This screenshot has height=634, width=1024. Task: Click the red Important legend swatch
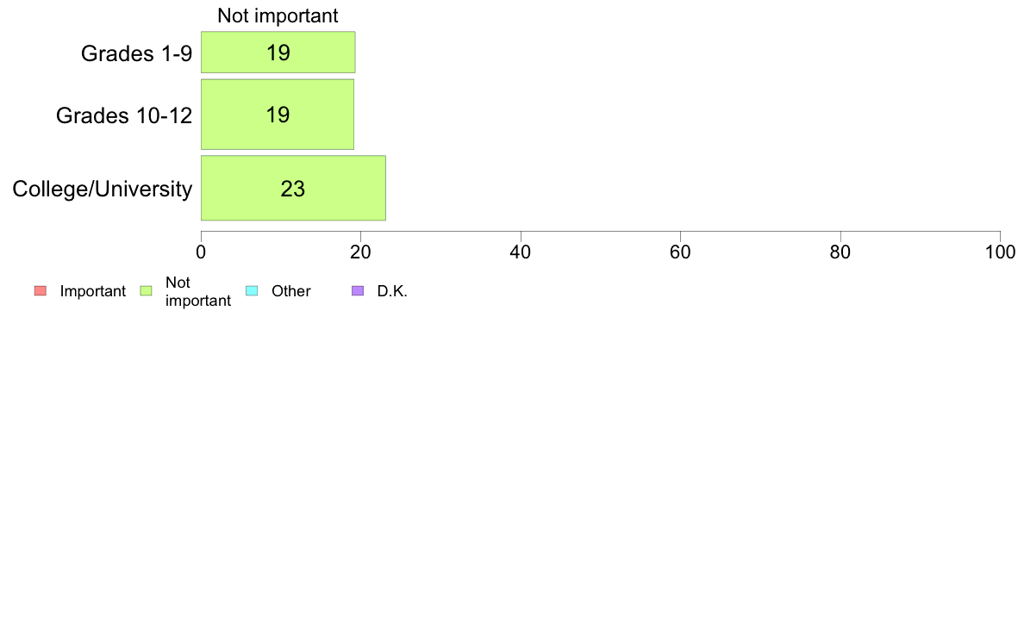tap(41, 291)
